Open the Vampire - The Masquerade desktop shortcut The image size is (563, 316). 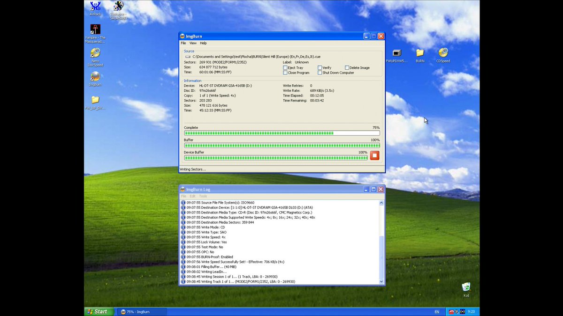(95, 34)
